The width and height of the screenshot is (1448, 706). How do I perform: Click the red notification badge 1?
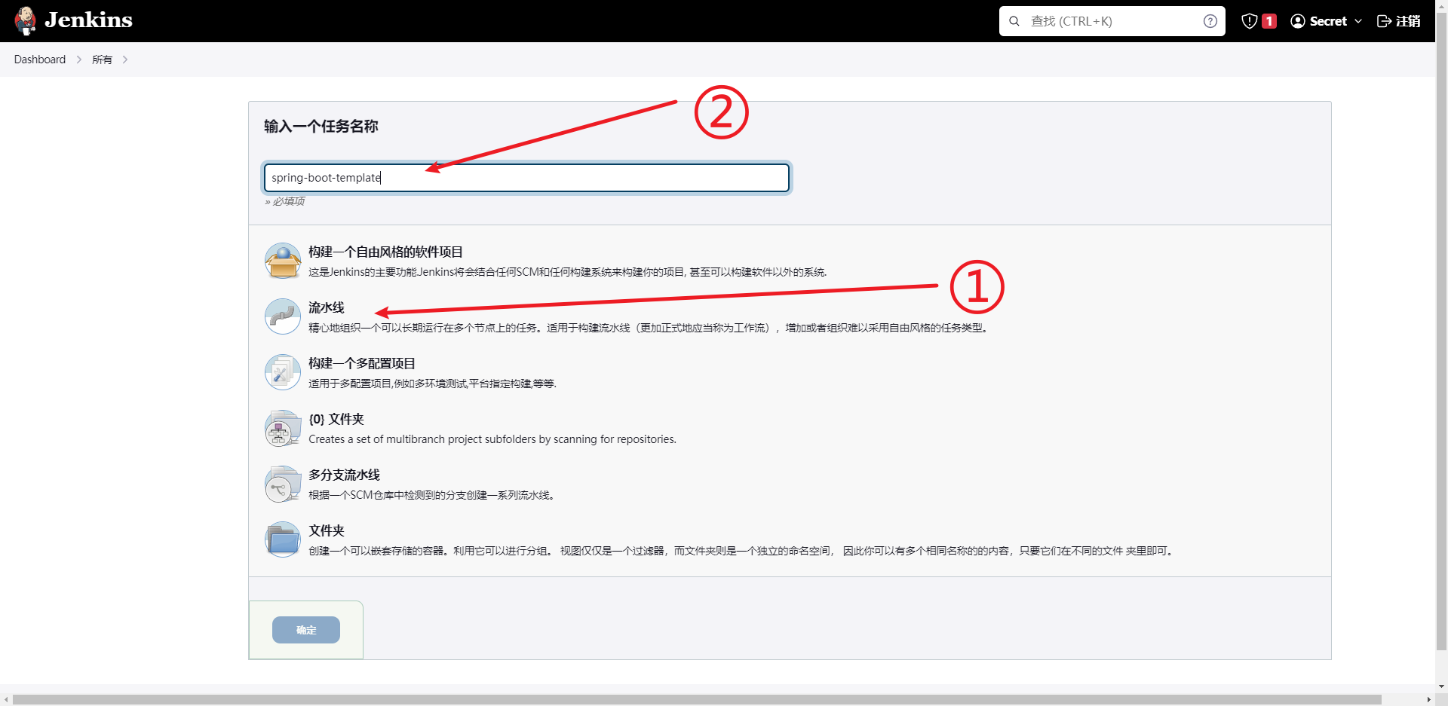(1270, 21)
